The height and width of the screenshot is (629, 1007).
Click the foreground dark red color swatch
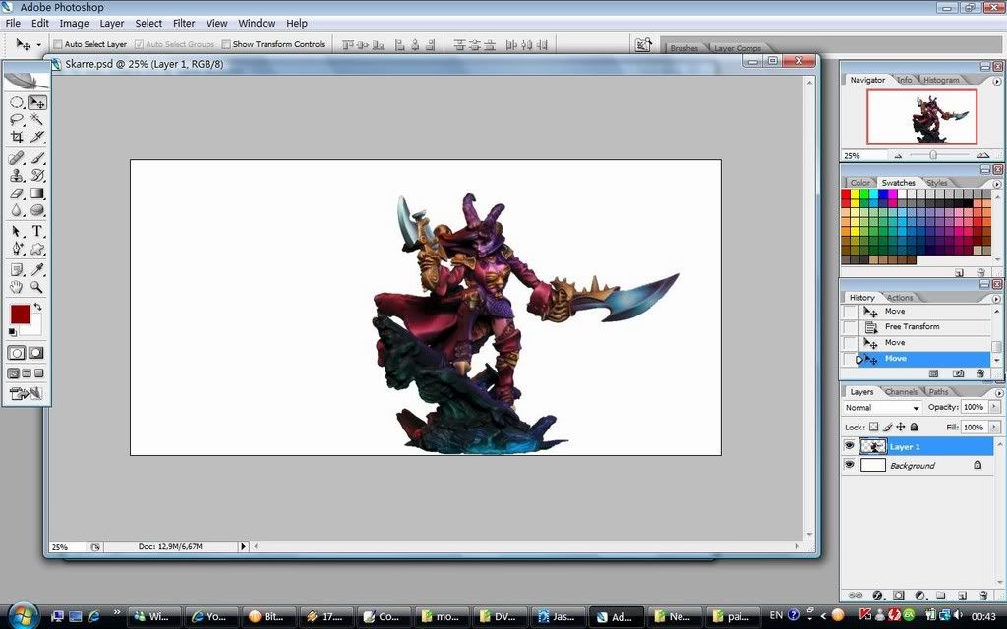(x=20, y=314)
